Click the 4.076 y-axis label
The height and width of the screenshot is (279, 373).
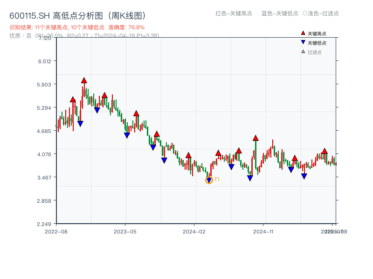pos(44,154)
